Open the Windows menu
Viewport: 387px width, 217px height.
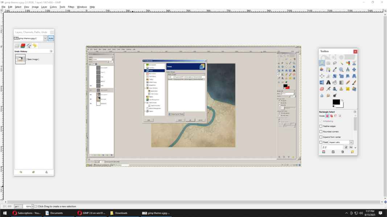click(82, 7)
